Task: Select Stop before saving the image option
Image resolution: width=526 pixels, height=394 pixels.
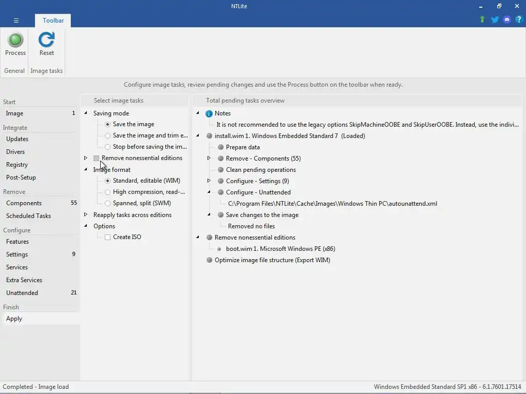Action: [107, 147]
